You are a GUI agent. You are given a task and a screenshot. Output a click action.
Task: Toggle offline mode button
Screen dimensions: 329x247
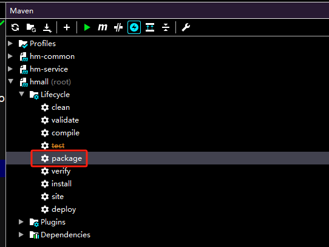click(x=118, y=27)
